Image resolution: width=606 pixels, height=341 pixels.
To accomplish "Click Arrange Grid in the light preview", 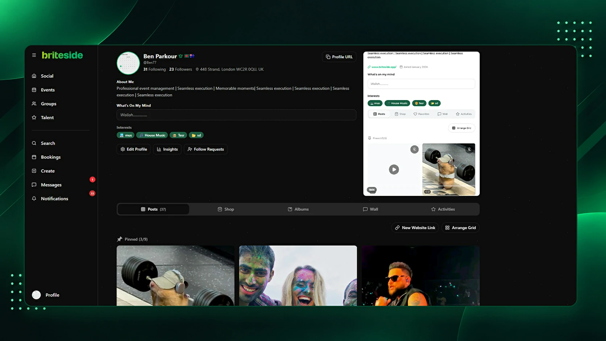I will [x=461, y=128].
